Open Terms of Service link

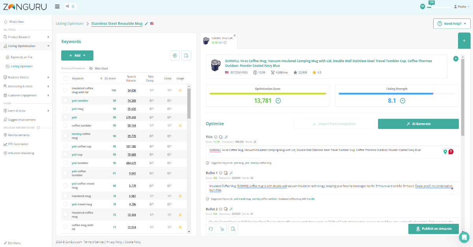point(94,242)
